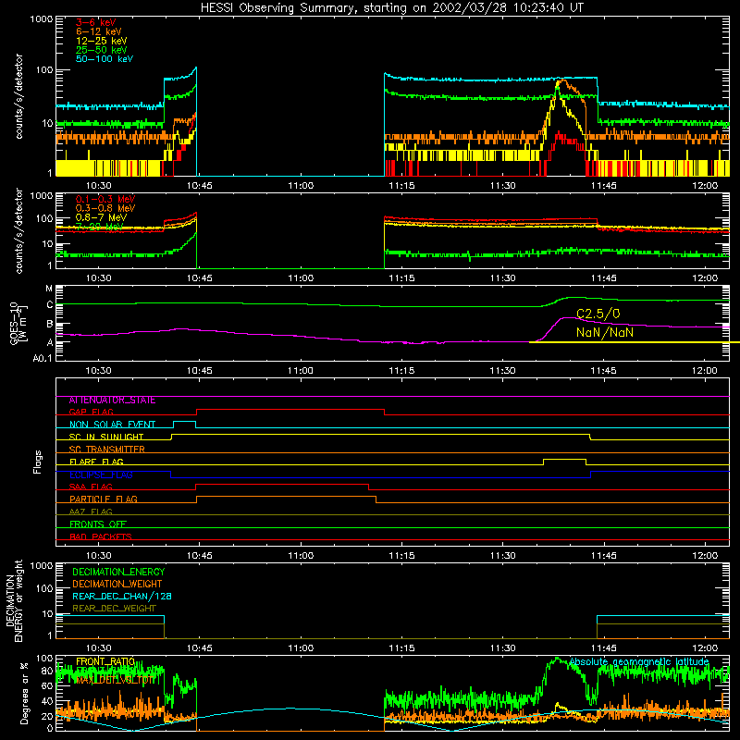Pick the 12-25 keV legend label
This screenshot has width=740, height=740.
[x=101, y=41]
